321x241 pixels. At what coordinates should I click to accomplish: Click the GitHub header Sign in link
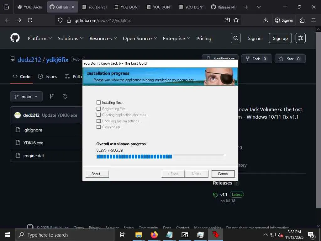point(255,38)
